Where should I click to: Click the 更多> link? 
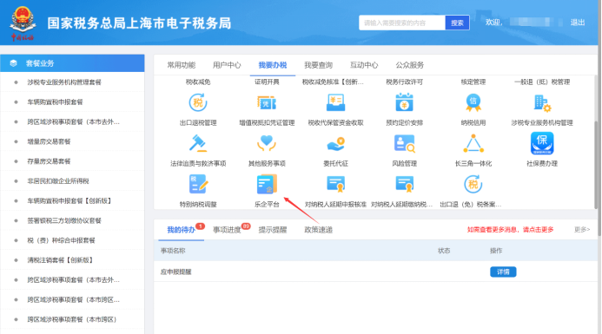pyautogui.click(x=582, y=230)
